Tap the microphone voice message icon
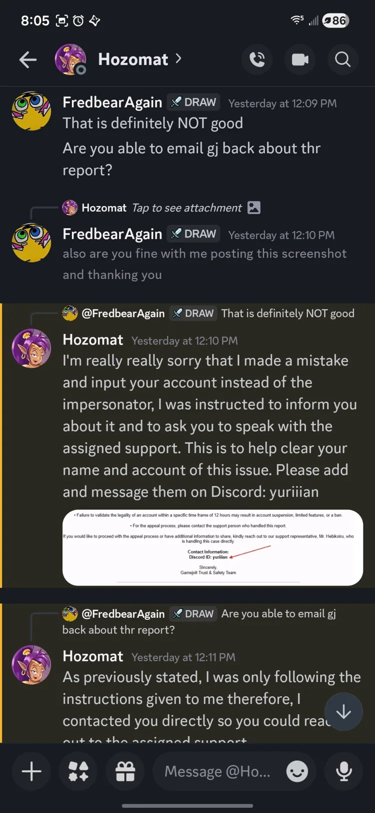Image resolution: width=375 pixels, height=813 pixels. tap(343, 771)
